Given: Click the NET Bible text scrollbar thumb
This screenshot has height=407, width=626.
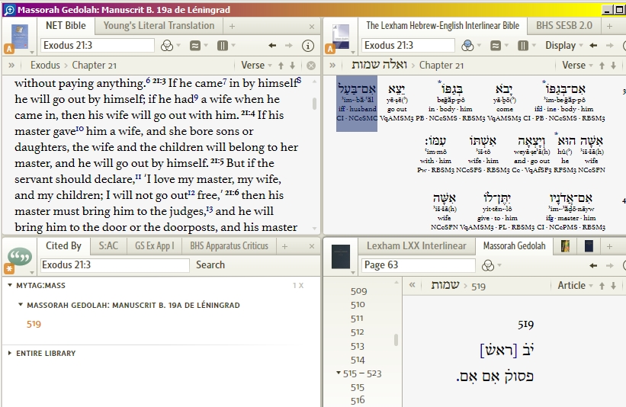Looking at the screenshot, I should (x=315, y=104).
